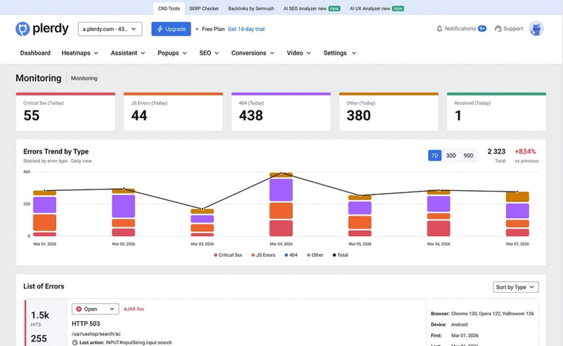Select the 30D time range
The height and width of the screenshot is (346, 563).
coord(451,155)
